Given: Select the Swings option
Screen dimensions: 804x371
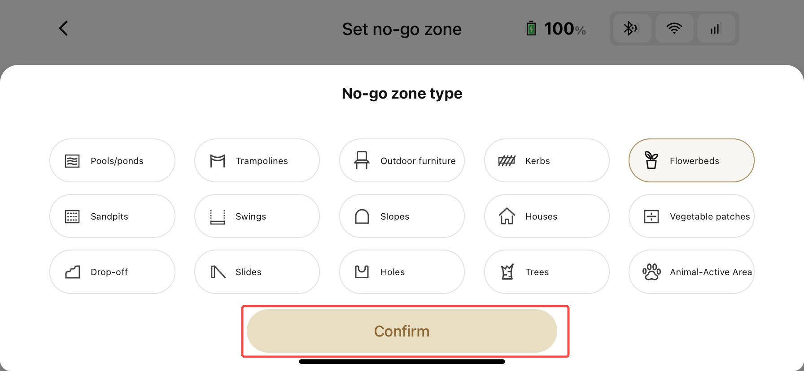Looking at the screenshot, I should pos(257,216).
